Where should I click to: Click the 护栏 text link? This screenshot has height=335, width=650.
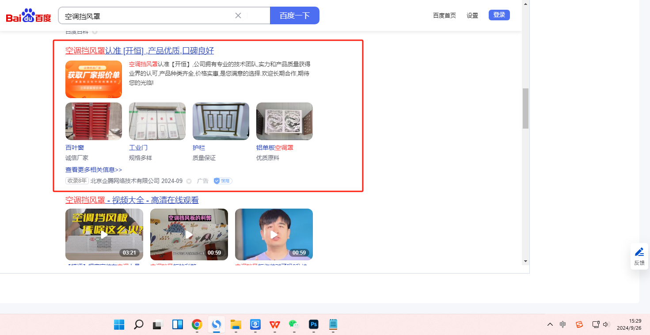pyautogui.click(x=199, y=148)
